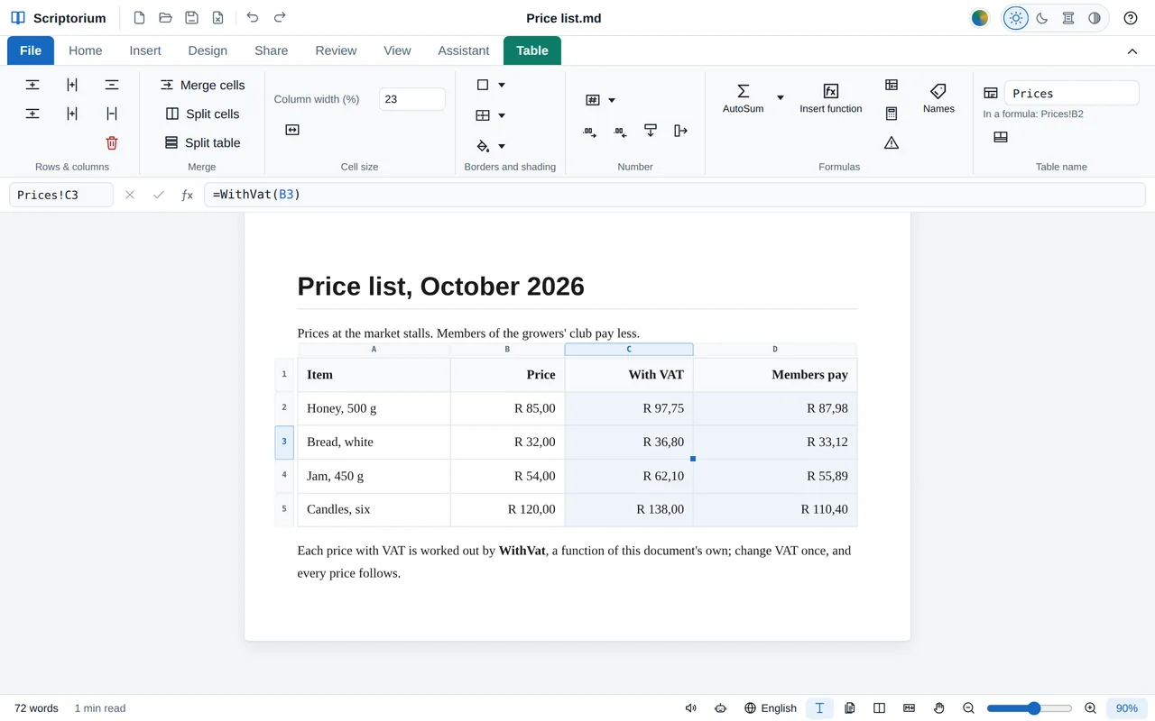Image resolution: width=1155 pixels, height=721 pixels.
Task: Click the fill right icon
Action: tap(681, 132)
